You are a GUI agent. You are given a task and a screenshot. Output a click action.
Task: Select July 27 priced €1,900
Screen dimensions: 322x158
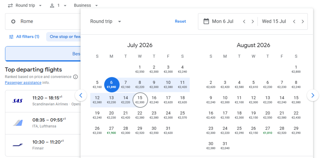[112, 130]
